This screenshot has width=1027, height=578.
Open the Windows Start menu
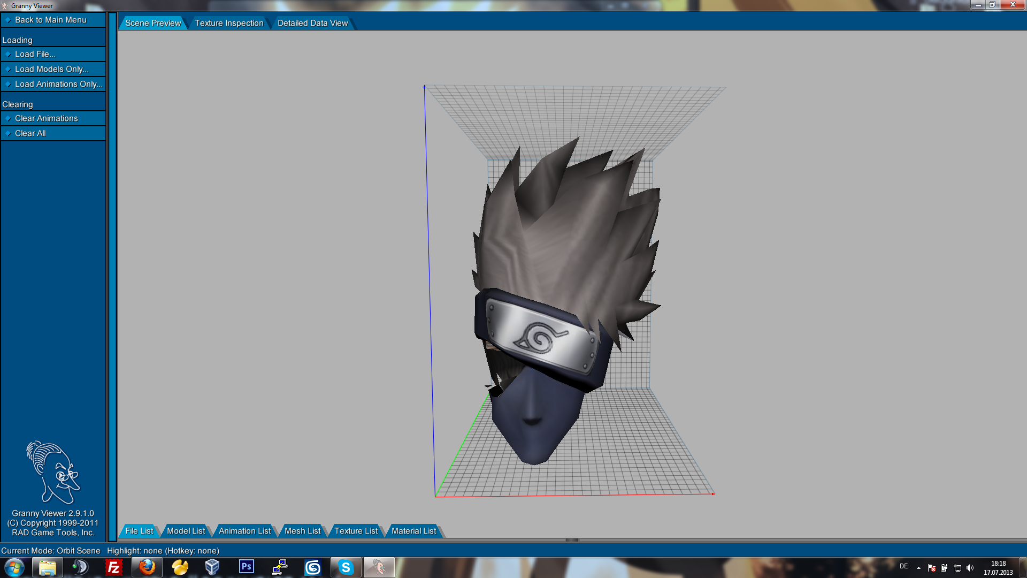(14, 567)
